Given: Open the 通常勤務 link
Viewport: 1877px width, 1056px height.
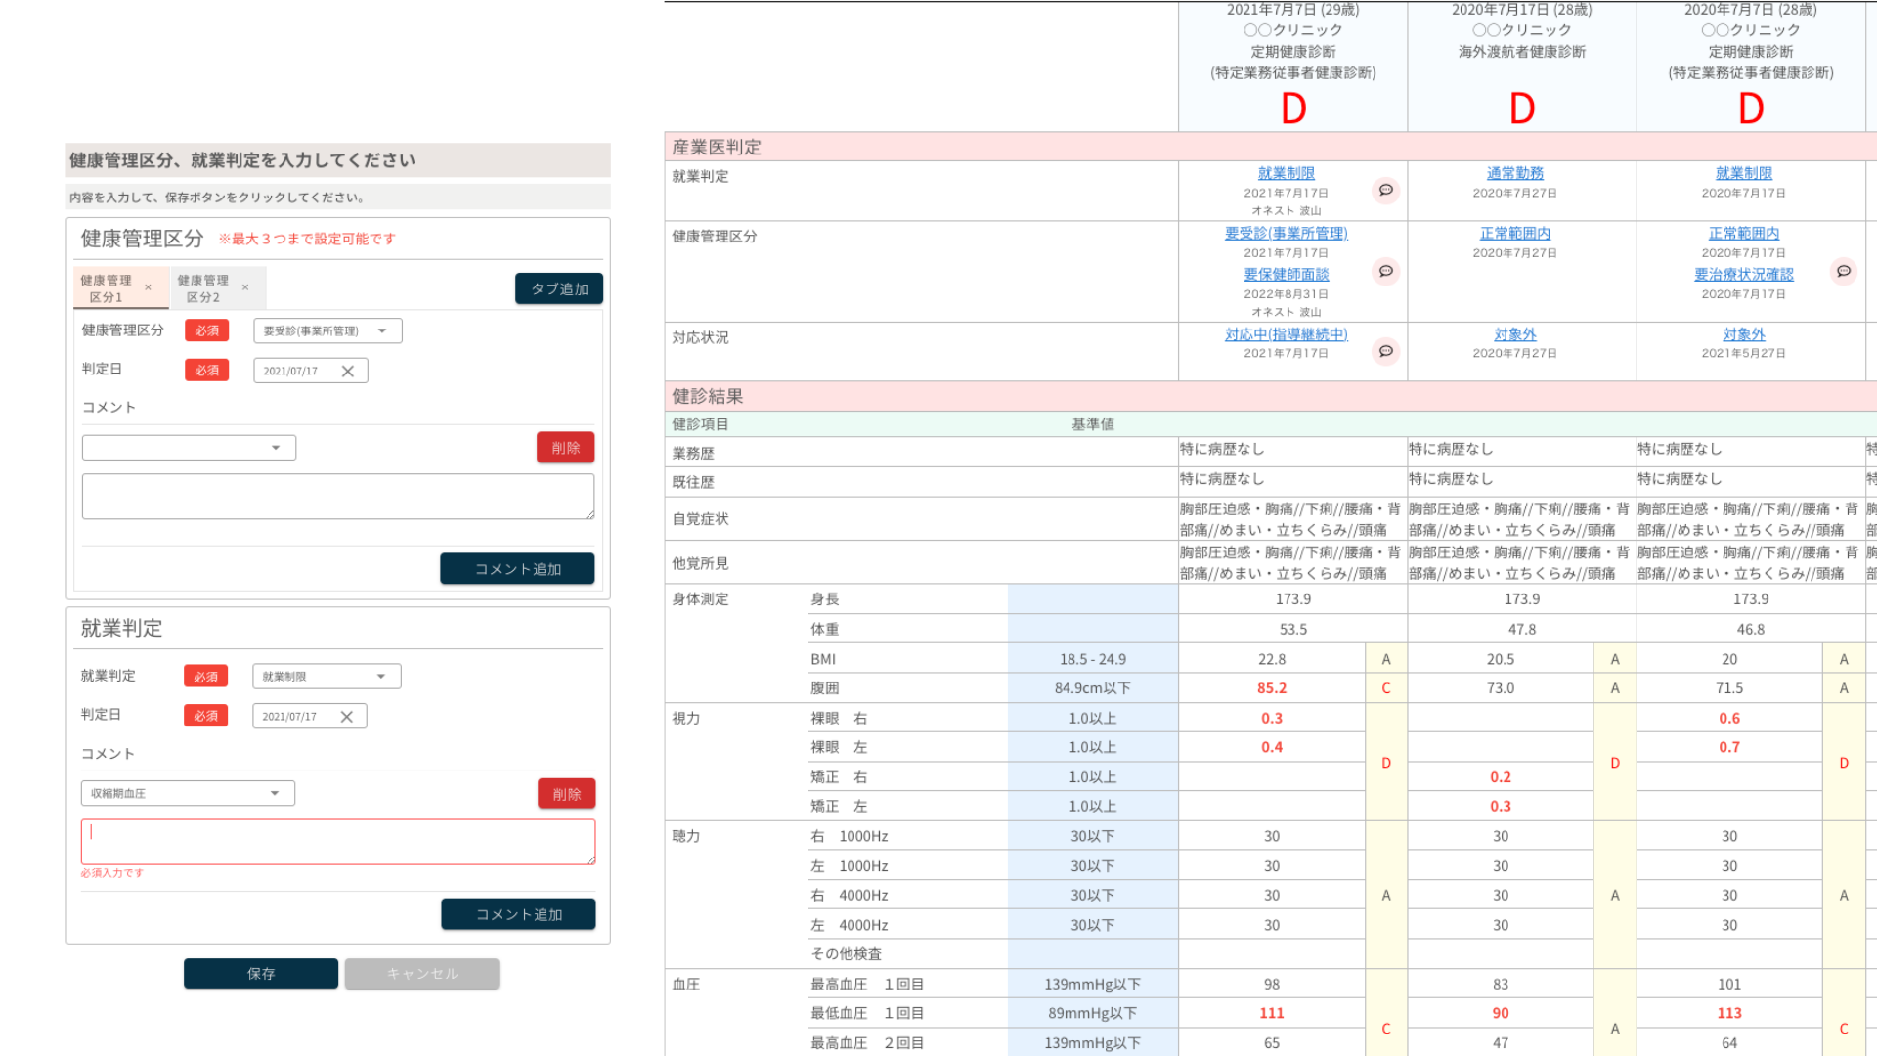Looking at the screenshot, I should pyautogui.click(x=1514, y=173).
